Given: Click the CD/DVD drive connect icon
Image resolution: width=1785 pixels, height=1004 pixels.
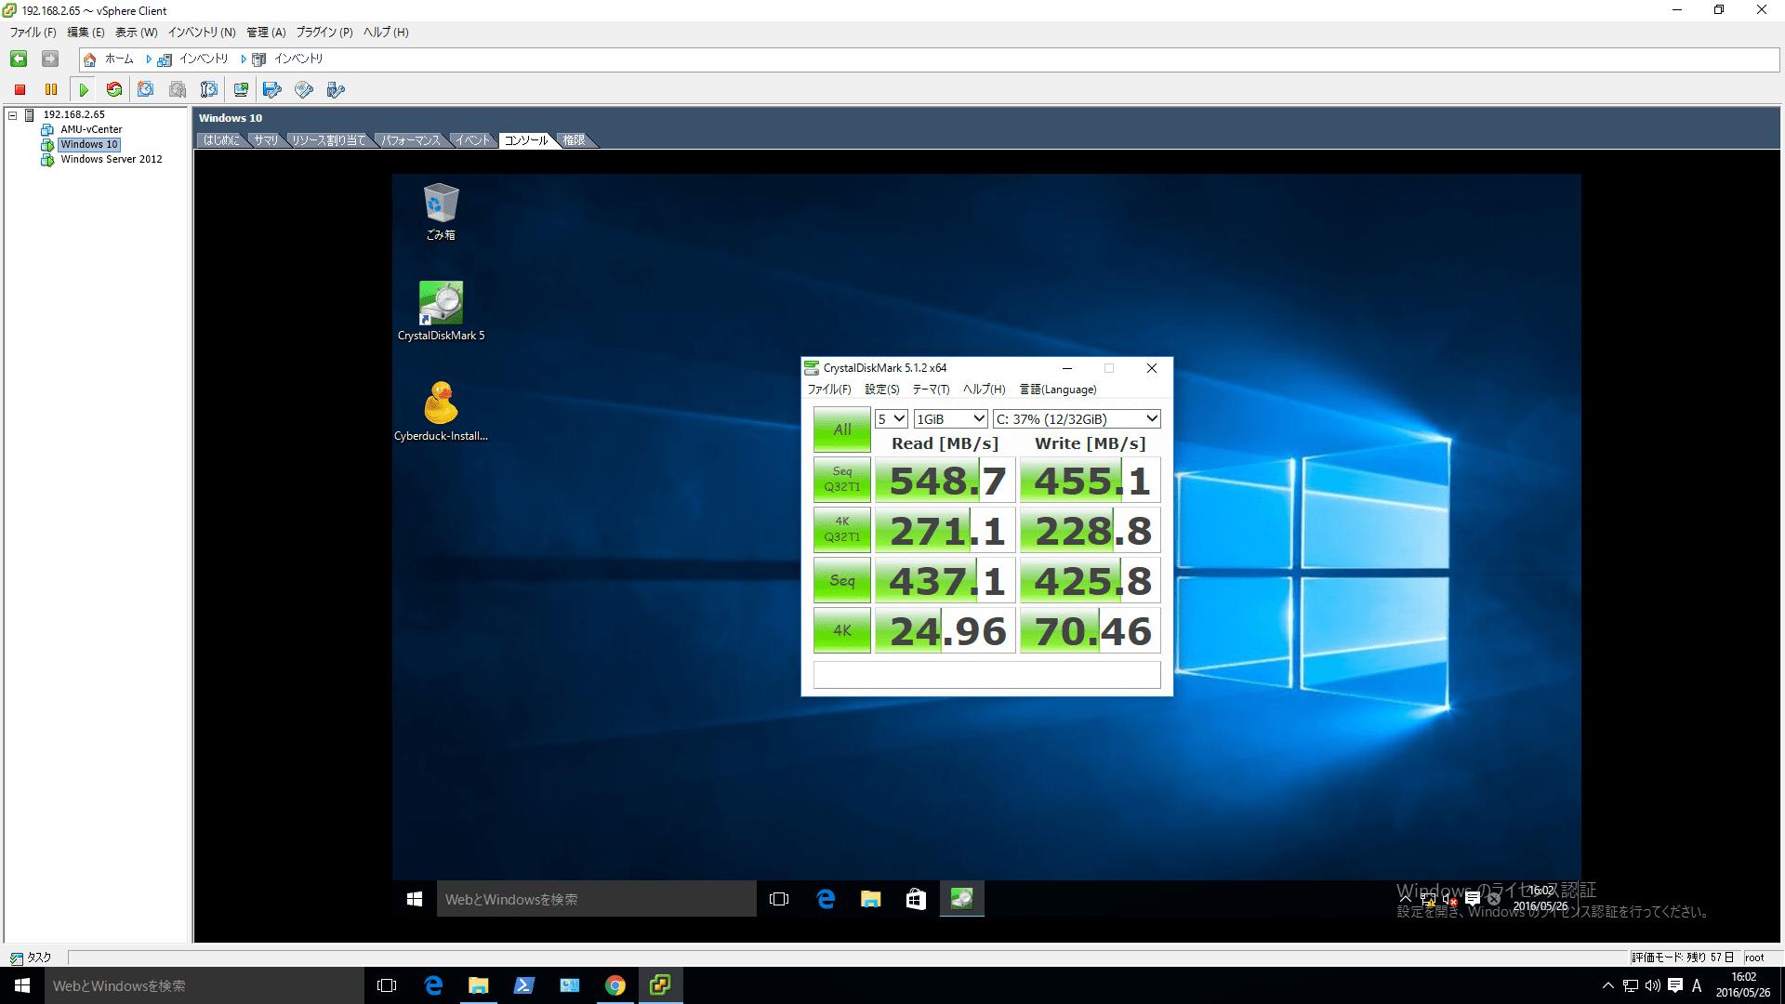Looking at the screenshot, I should [x=304, y=89].
